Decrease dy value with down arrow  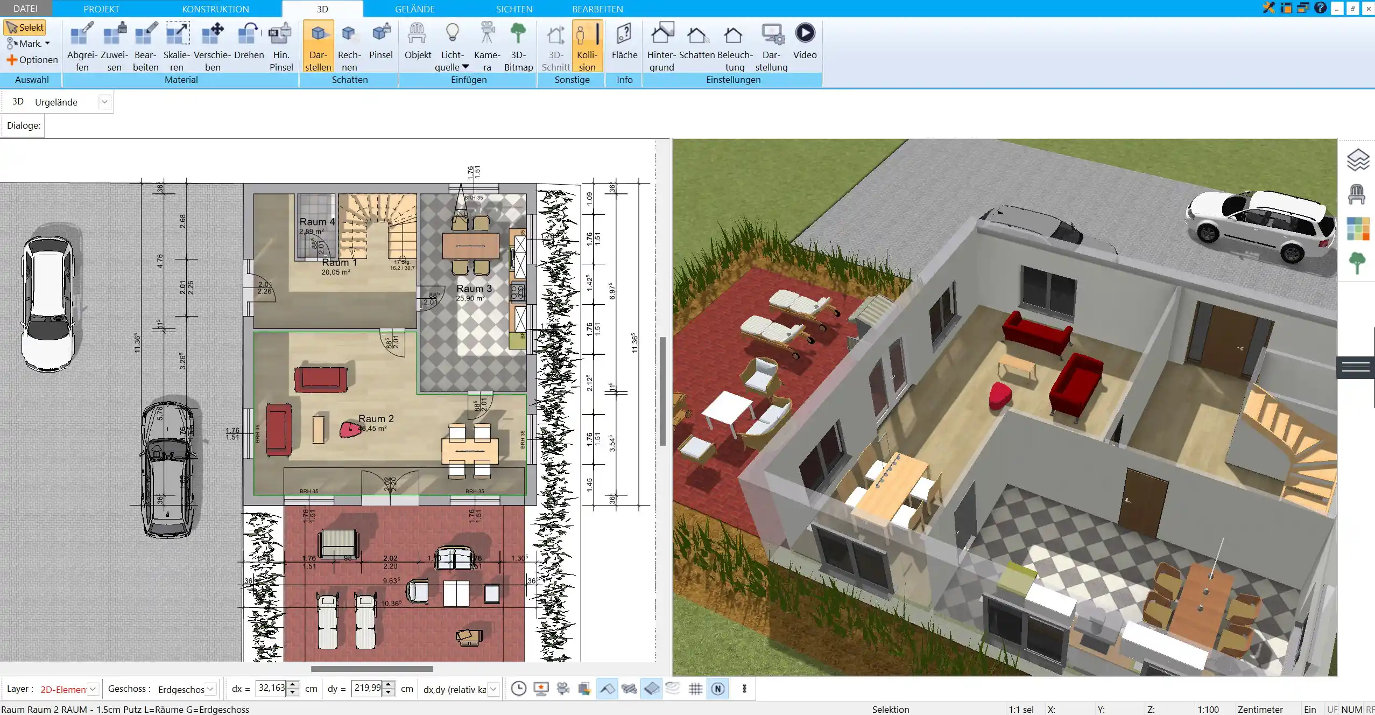click(389, 692)
